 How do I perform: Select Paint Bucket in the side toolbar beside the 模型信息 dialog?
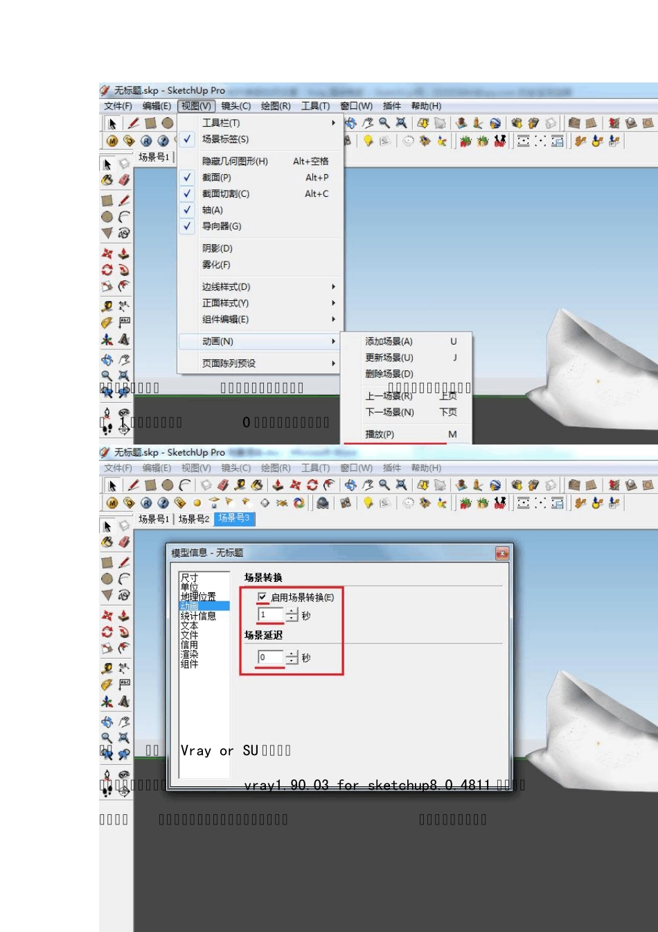point(107,542)
